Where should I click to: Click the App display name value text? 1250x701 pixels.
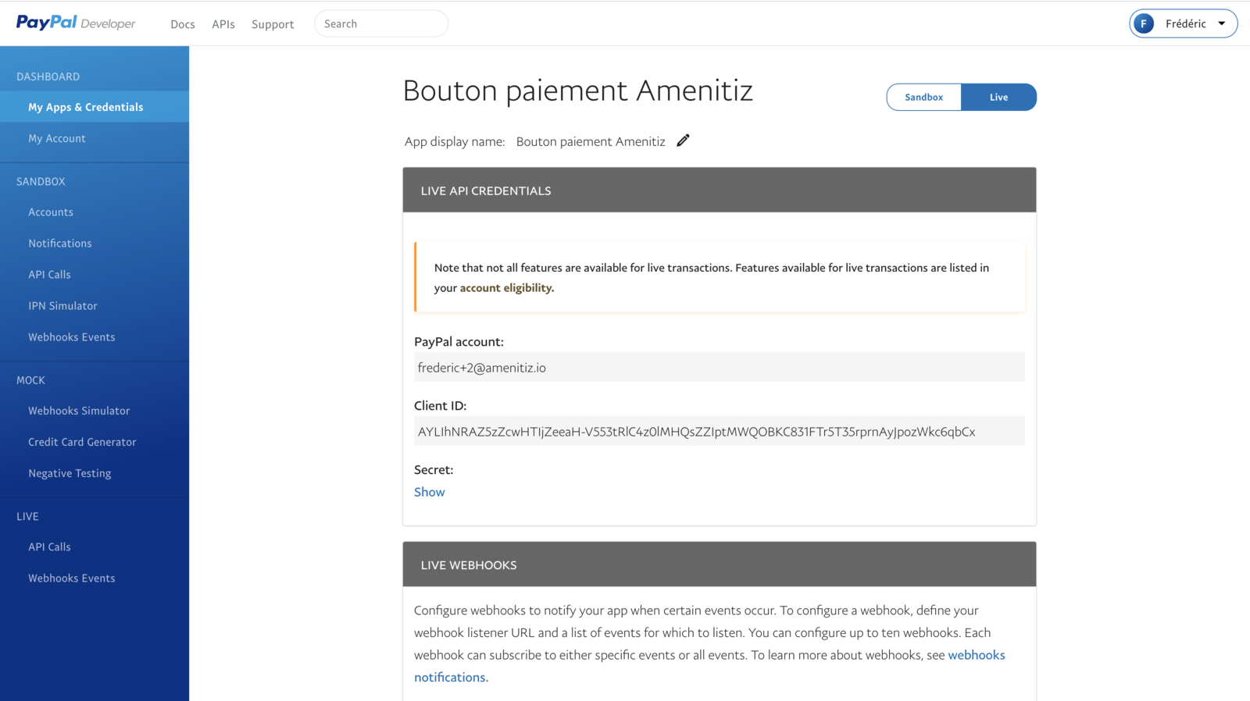coord(591,141)
